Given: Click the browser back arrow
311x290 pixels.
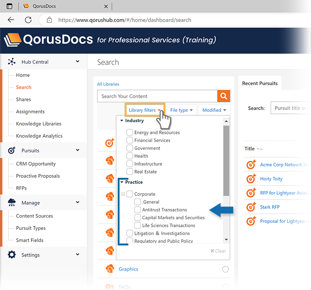Looking at the screenshot, I should click(11, 20).
